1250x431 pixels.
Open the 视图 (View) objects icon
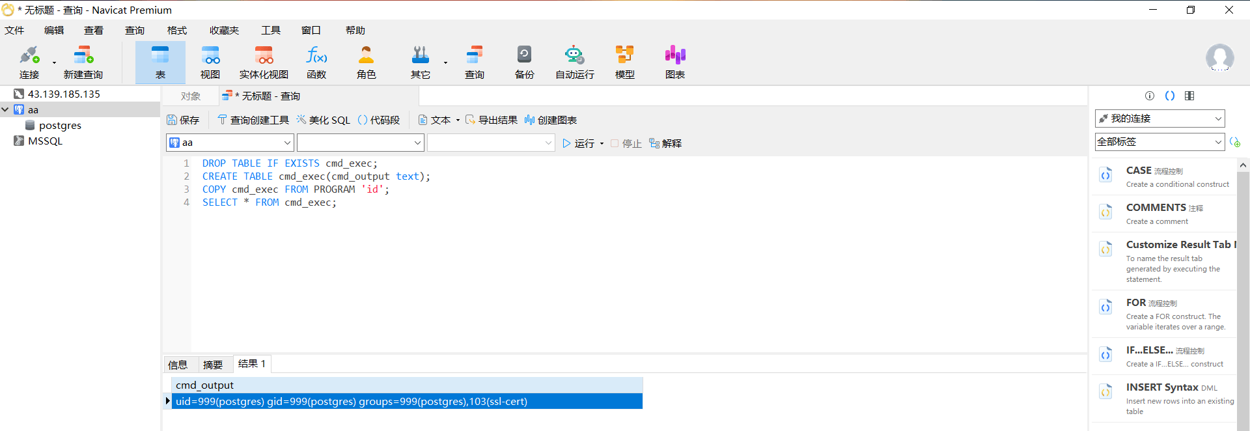210,63
